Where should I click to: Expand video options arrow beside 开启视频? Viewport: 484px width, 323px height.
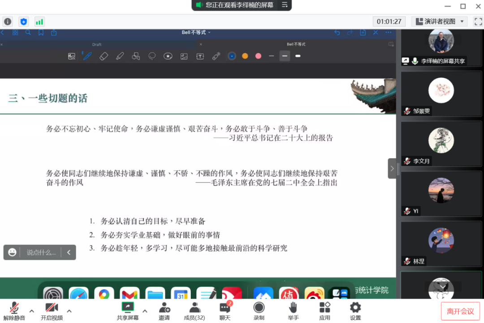point(69,311)
